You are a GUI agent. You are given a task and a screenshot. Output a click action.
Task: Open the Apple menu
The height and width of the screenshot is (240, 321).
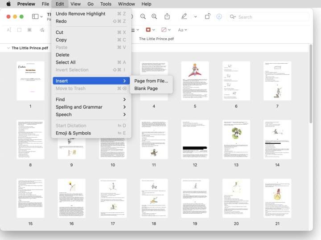tap(8, 4)
